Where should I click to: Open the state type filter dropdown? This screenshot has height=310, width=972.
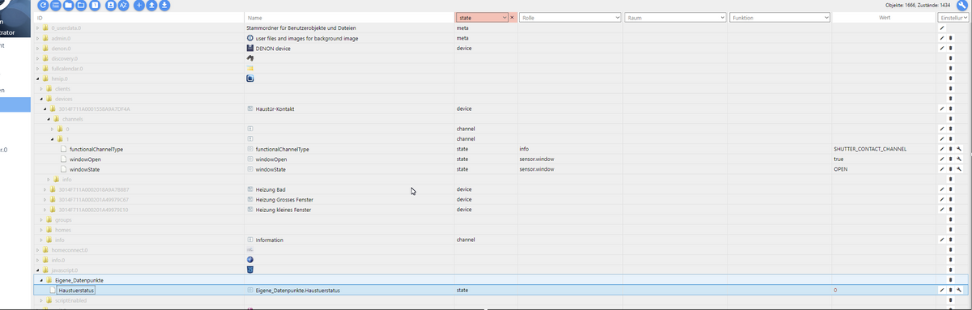pyautogui.click(x=482, y=17)
